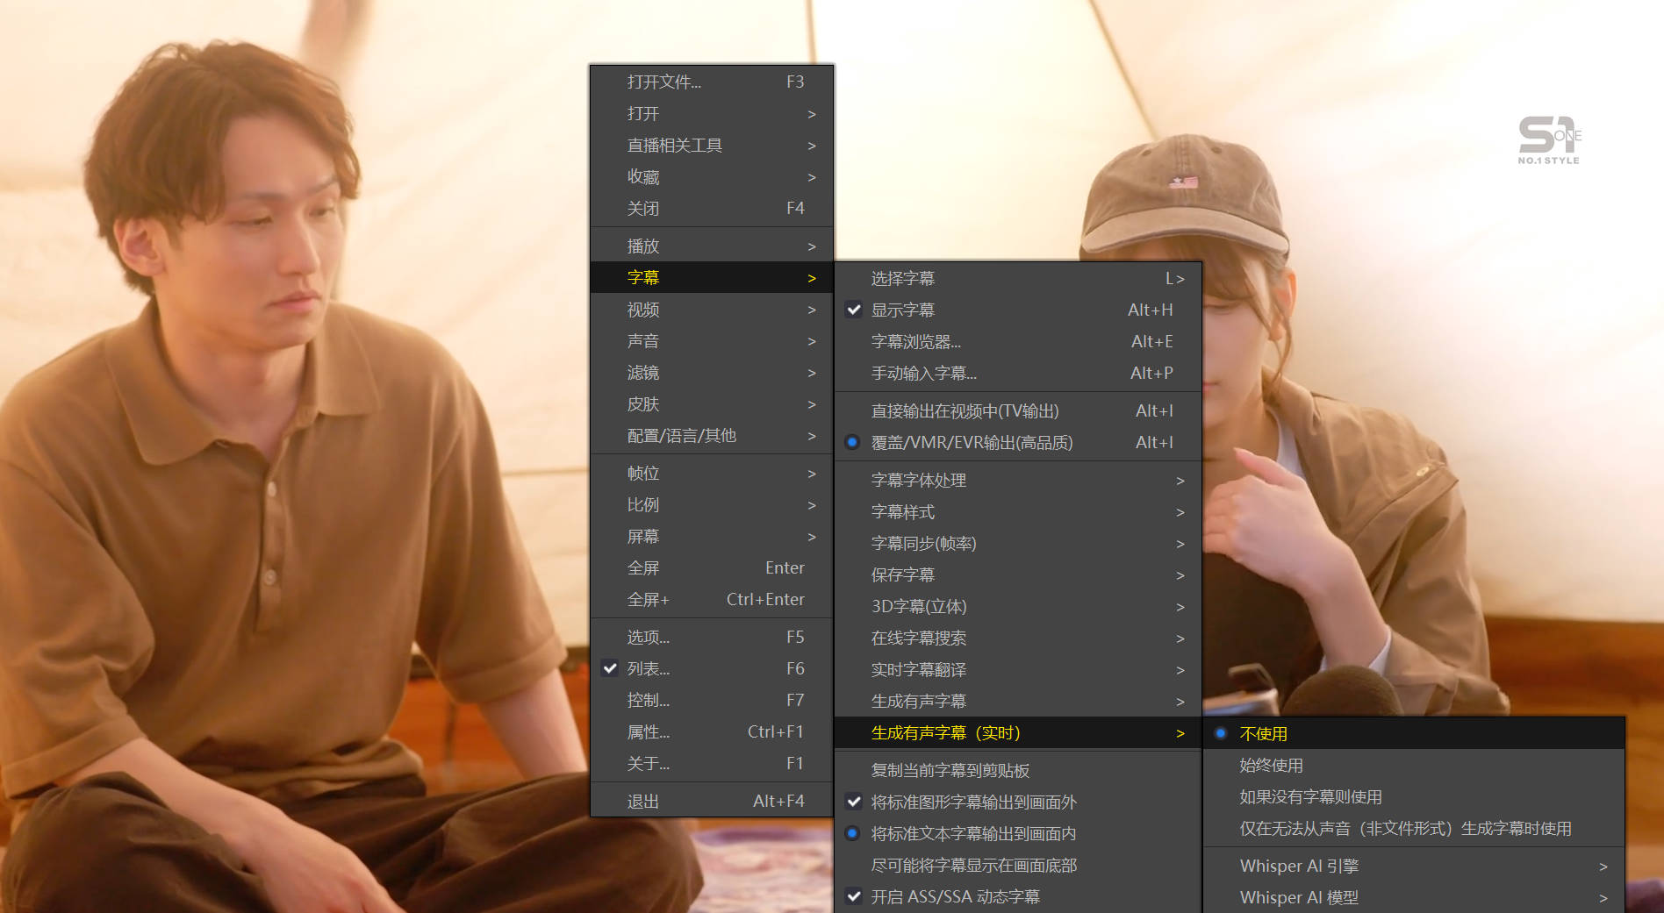Expand the 视频 submenu
The height and width of the screenshot is (913, 1664).
coord(712,310)
